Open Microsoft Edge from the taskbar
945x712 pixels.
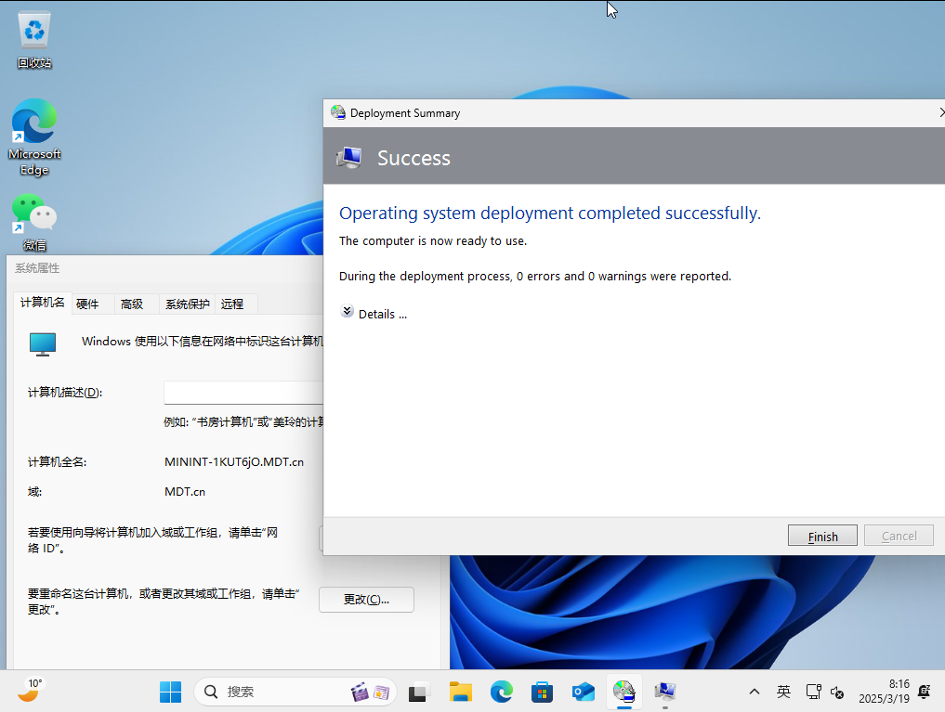[502, 692]
